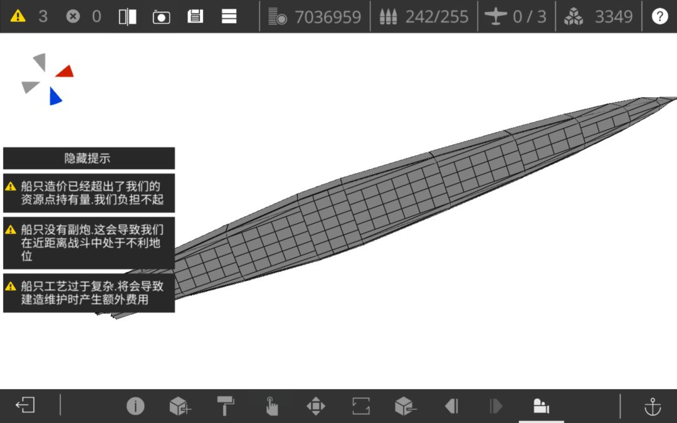
Task: Select the move arrows tool
Action: pos(315,406)
